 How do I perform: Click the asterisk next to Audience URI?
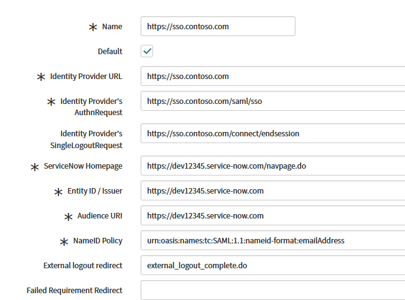(68, 217)
